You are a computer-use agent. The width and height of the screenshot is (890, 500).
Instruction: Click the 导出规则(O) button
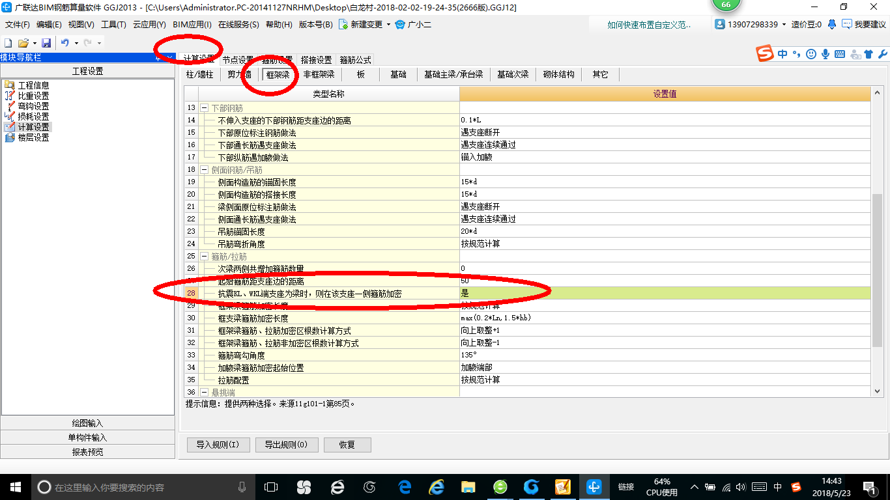[287, 445]
